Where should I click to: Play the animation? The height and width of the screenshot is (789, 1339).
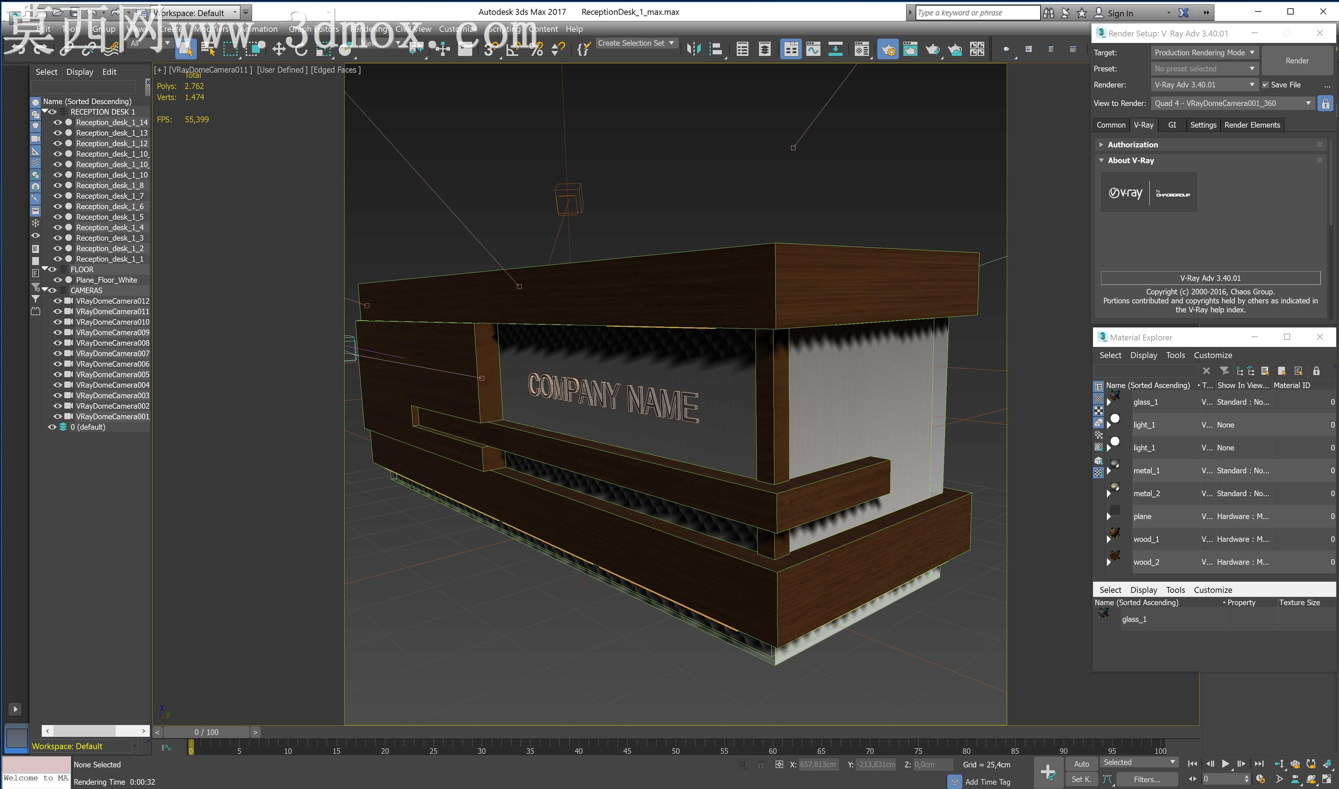tap(1225, 763)
